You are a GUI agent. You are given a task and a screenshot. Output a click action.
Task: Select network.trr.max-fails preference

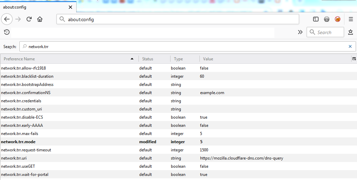[178, 134]
